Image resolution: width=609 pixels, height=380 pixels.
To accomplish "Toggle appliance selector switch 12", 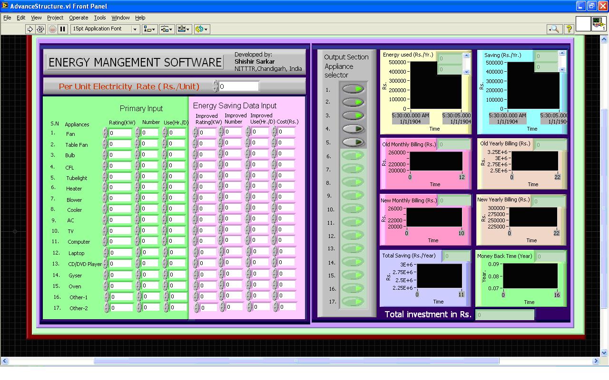I will (x=353, y=235).
